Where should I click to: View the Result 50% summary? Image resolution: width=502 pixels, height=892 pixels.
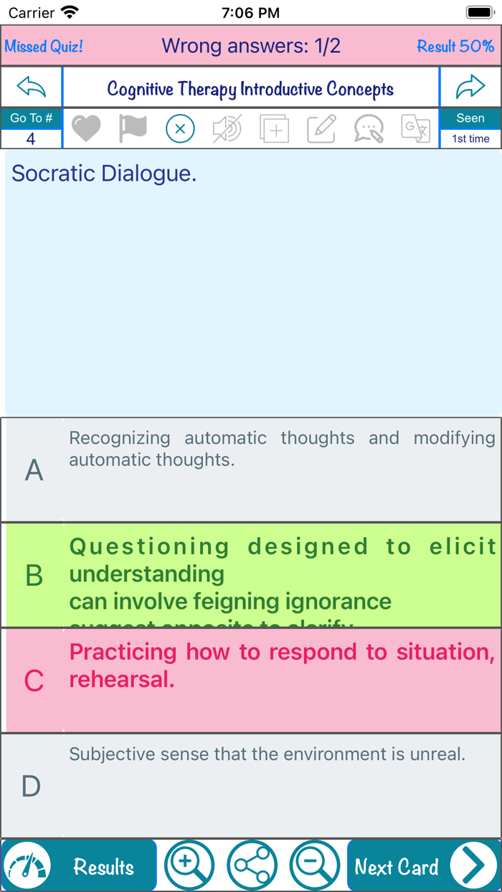click(x=456, y=46)
